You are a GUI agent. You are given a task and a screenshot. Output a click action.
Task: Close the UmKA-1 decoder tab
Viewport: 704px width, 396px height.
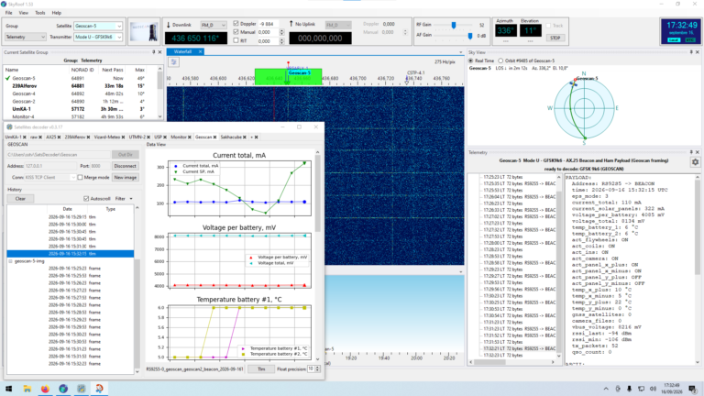point(24,137)
